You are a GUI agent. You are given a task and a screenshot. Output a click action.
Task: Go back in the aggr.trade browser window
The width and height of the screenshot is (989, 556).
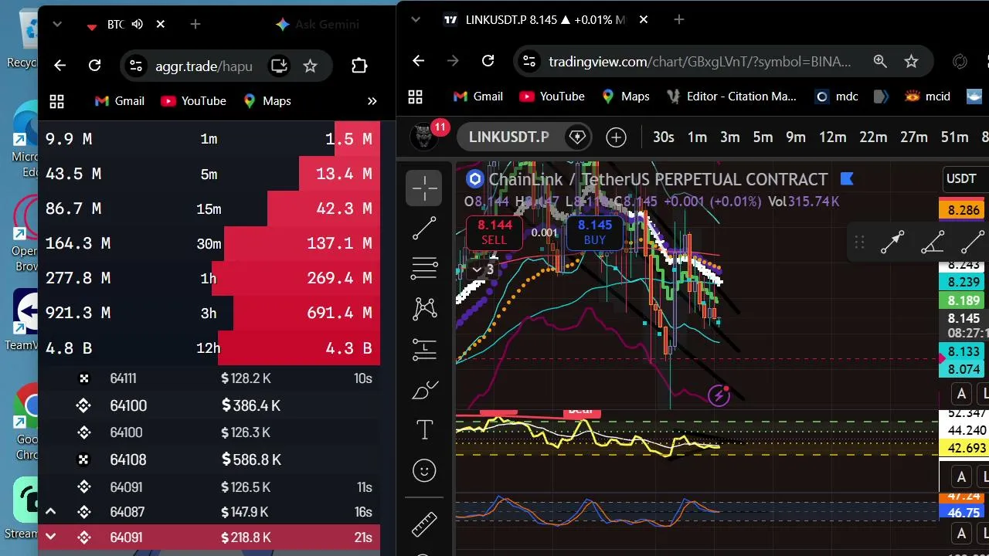59,66
